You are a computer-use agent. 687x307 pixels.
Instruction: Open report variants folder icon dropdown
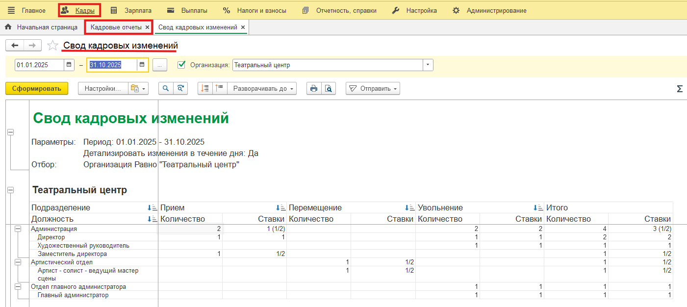click(138, 89)
